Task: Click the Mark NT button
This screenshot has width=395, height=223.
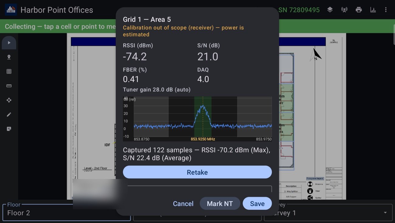Action: pos(220,204)
